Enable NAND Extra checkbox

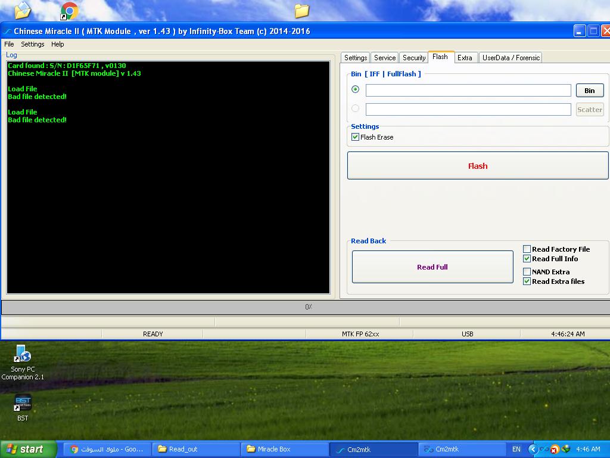[x=527, y=271]
